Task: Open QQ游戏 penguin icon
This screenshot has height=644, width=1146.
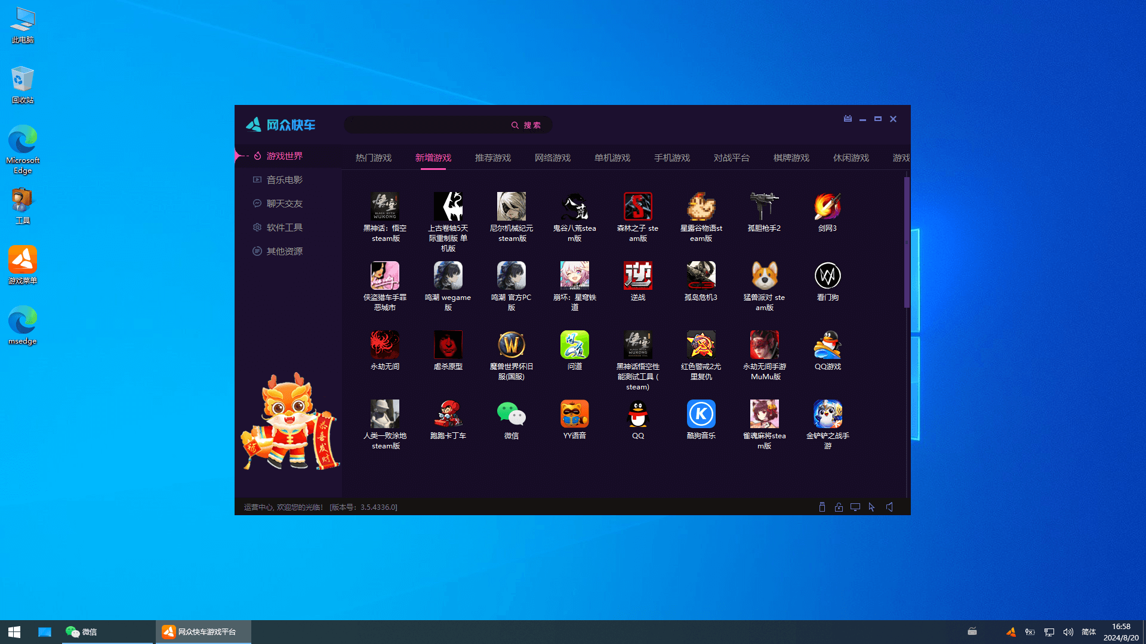Action: pyautogui.click(x=828, y=345)
